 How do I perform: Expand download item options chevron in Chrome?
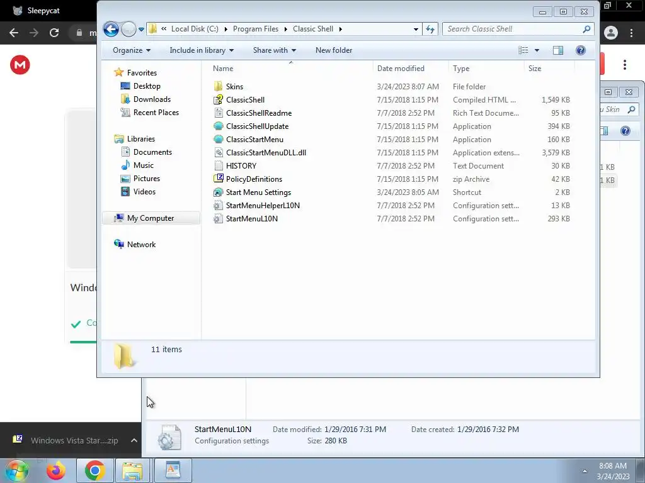pyautogui.click(x=134, y=440)
